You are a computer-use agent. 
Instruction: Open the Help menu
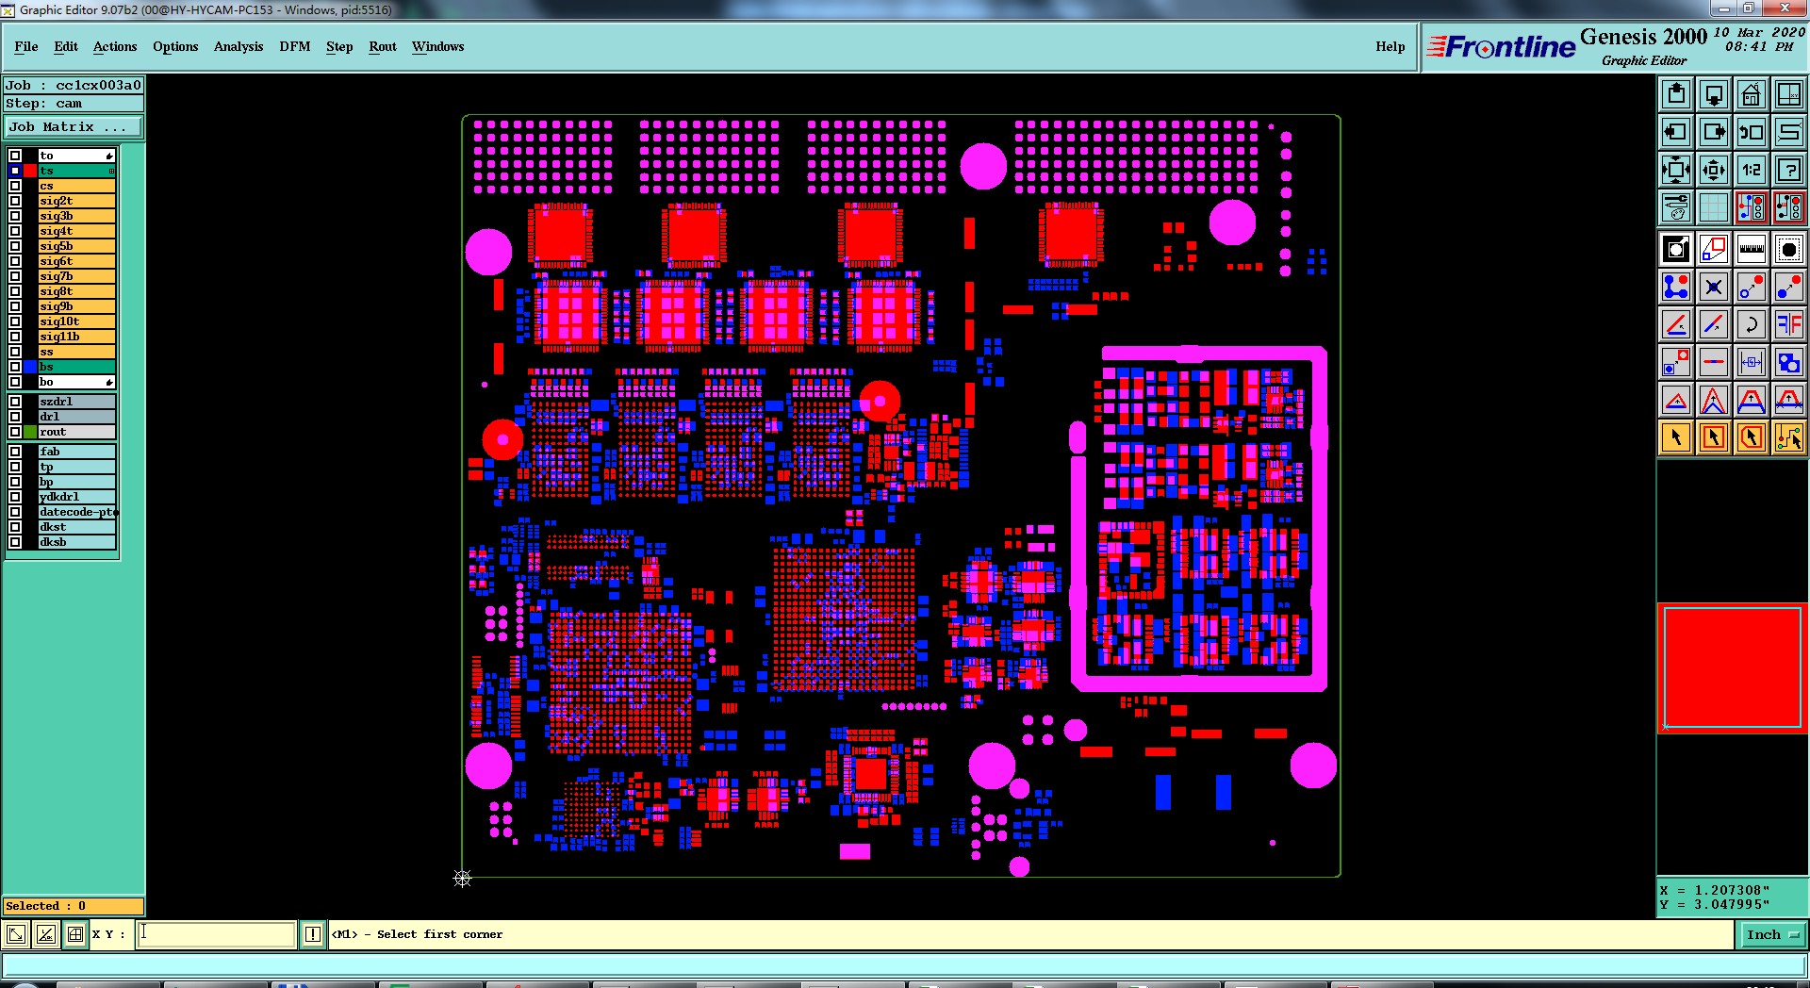[1390, 46]
